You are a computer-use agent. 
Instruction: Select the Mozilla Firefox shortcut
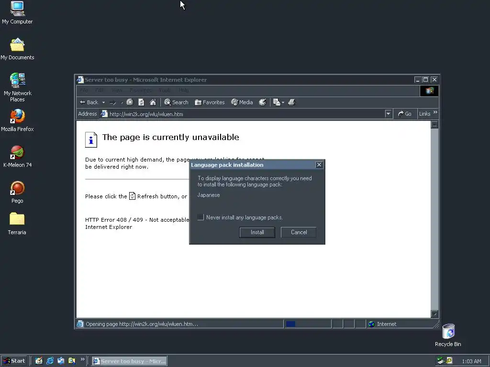point(17,120)
